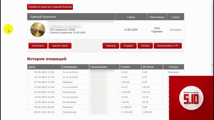Click the '36% годовых' accumulation value
Viewport: 214px width, 120px height.
(157, 30)
